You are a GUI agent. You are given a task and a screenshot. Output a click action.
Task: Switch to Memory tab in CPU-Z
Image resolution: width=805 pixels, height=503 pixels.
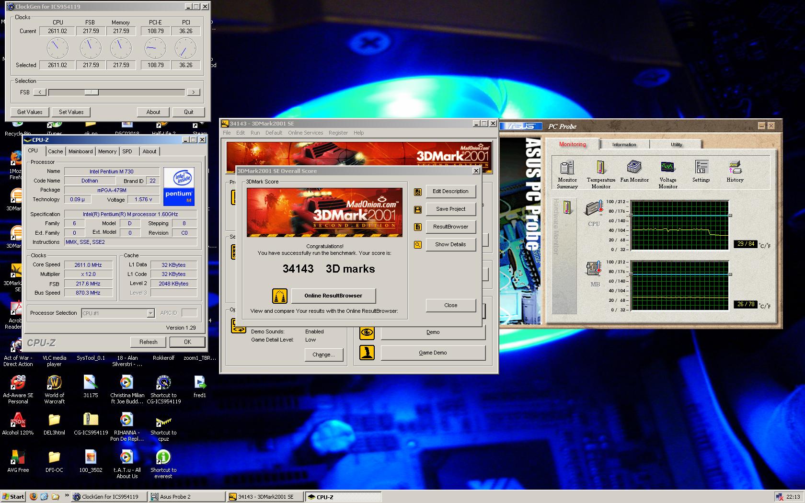click(107, 151)
